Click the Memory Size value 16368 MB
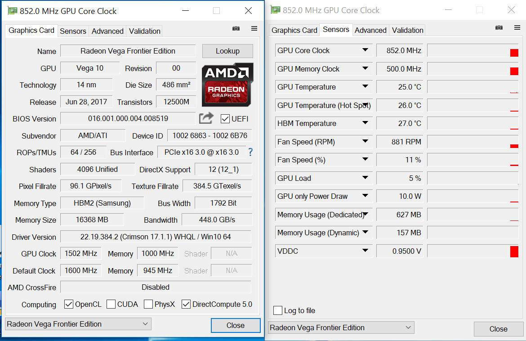Screen dimensions: 526x341 point(92,220)
